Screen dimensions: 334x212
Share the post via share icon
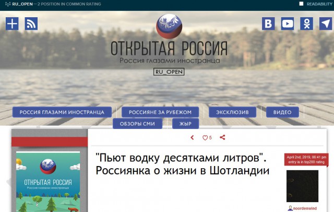click(x=222, y=137)
